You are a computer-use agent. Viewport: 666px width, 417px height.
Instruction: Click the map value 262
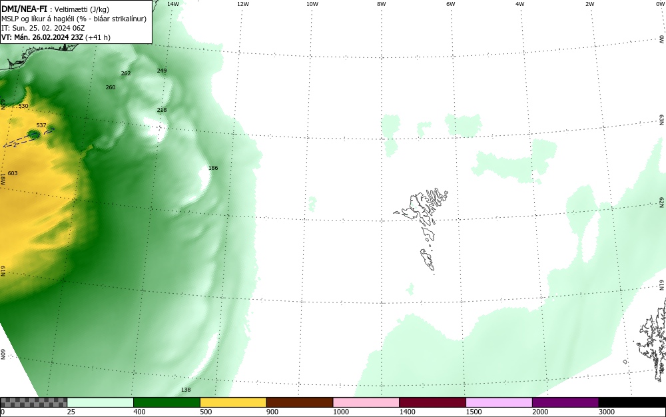[126, 73]
